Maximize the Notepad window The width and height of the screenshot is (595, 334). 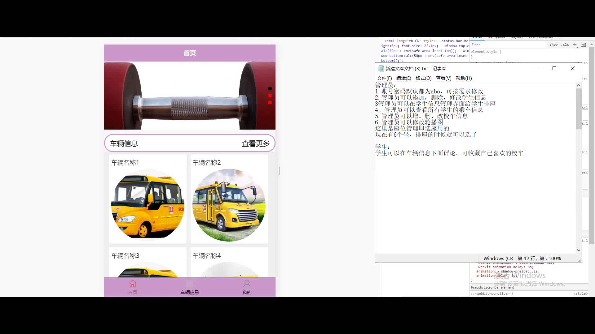pos(554,69)
